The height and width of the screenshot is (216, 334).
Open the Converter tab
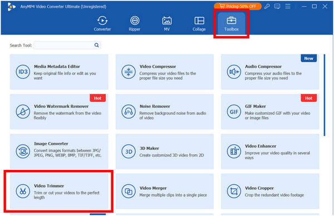click(102, 24)
